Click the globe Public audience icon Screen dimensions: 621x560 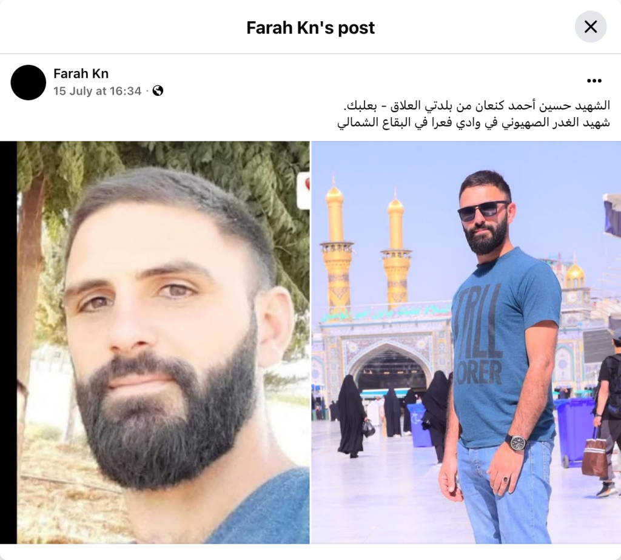[x=158, y=91]
